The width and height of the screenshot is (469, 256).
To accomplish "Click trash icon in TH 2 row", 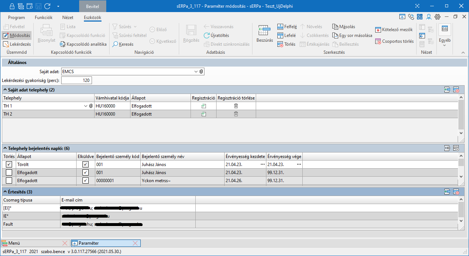I will point(236,114).
